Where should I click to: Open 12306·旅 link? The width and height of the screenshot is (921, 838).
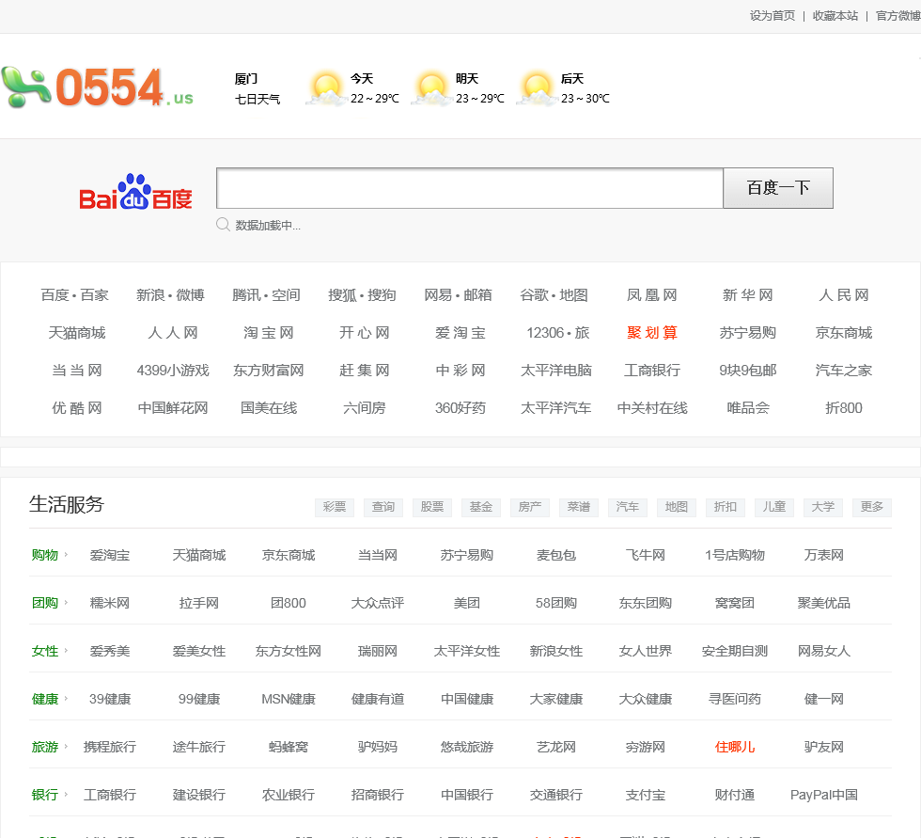(x=558, y=333)
